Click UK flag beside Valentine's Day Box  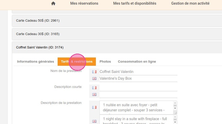point(94,79)
